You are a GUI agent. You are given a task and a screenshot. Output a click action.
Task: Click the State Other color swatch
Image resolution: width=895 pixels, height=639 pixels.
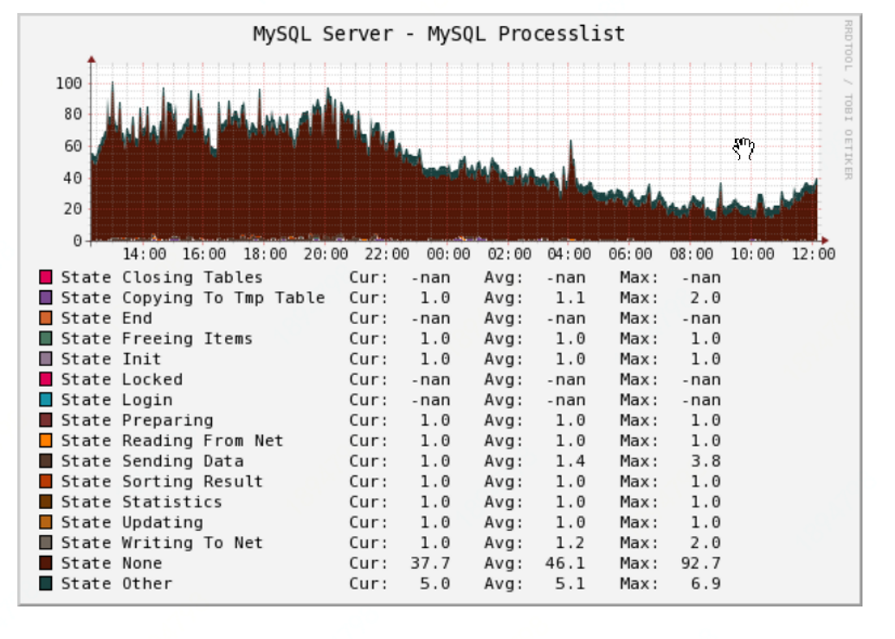46,584
